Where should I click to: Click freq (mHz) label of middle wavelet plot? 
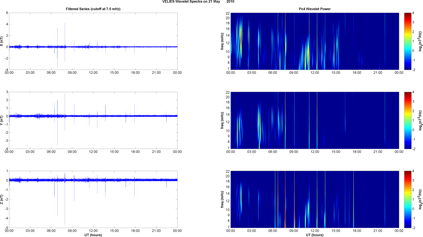(x=222, y=120)
